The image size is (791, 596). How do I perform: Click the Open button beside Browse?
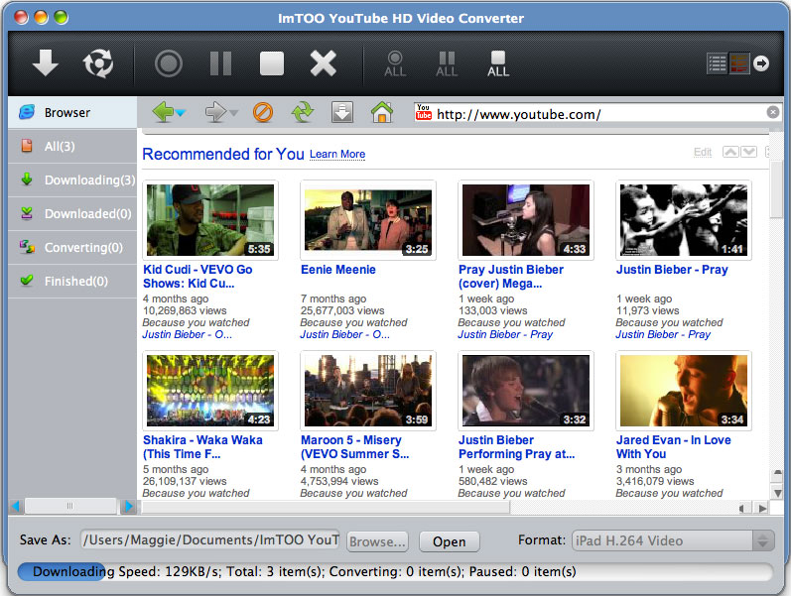(449, 542)
